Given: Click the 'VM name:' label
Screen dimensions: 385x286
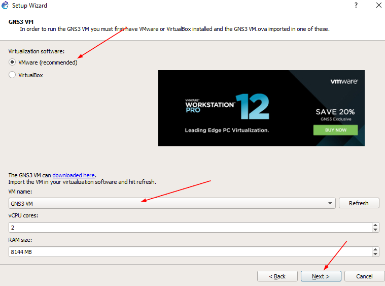Looking at the screenshot, I should (20, 192).
